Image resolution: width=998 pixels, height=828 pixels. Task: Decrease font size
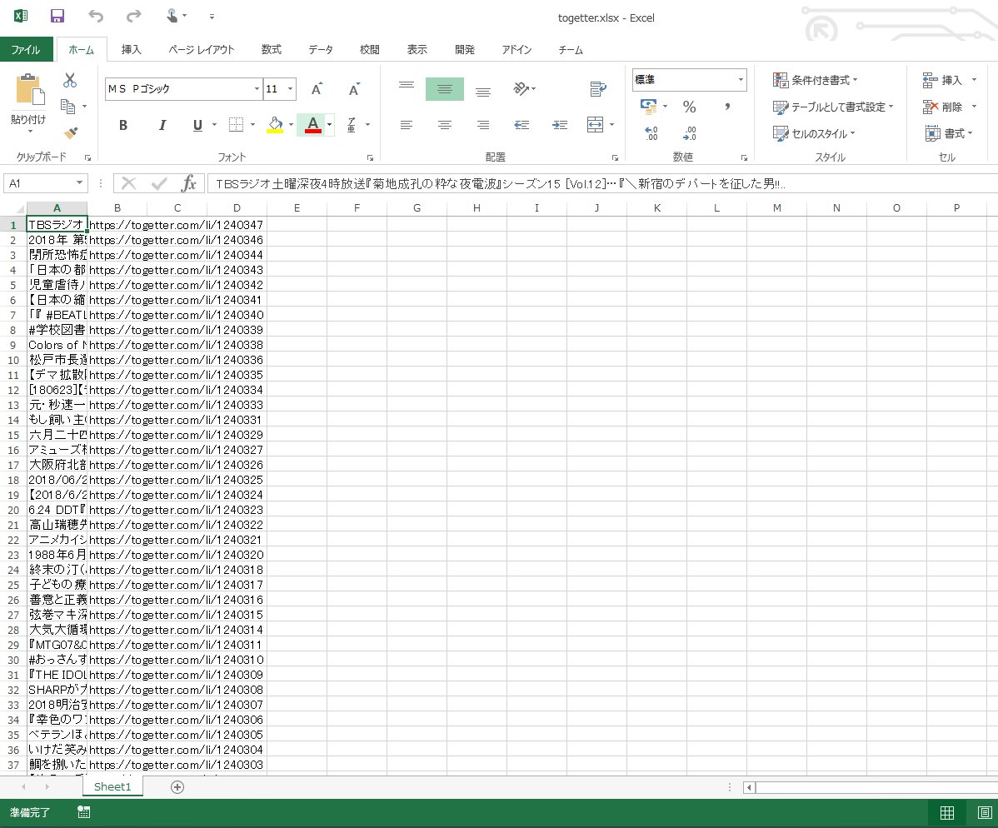click(x=354, y=89)
